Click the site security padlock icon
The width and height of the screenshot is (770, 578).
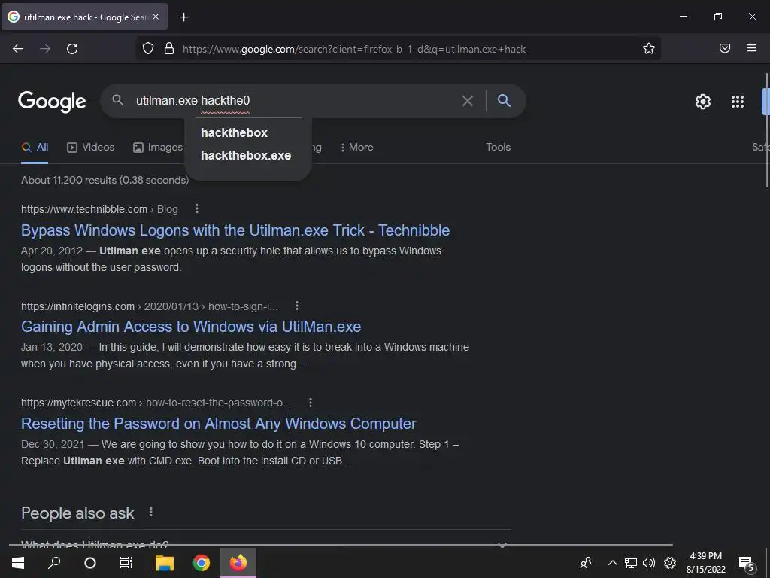tap(169, 49)
